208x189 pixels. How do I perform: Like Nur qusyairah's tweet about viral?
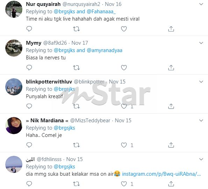click(124, 29)
